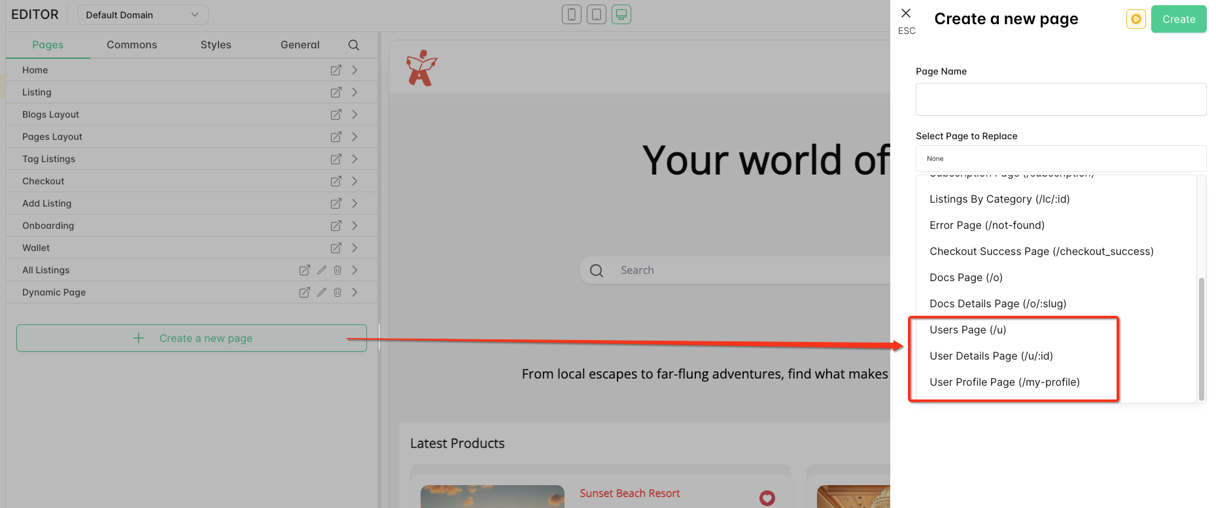The image size is (1216, 508).
Task: Select desktop preview icon
Action: pos(621,14)
